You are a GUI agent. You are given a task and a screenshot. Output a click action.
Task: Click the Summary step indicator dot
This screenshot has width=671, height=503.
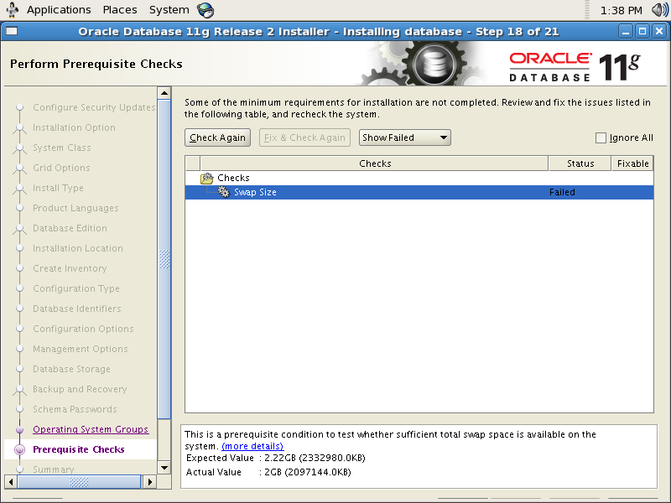[18, 469]
